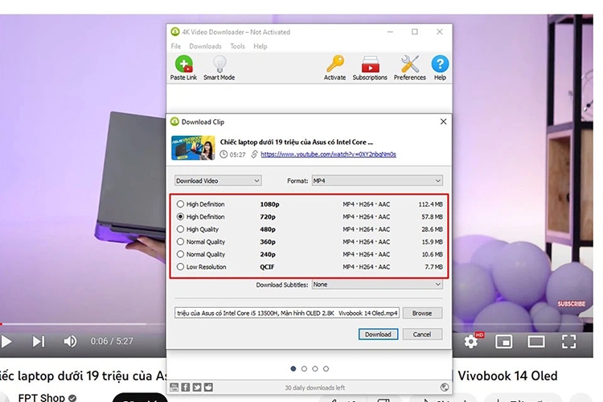603x402 pixels.
Task: Open the Help menu
Action: (260, 46)
